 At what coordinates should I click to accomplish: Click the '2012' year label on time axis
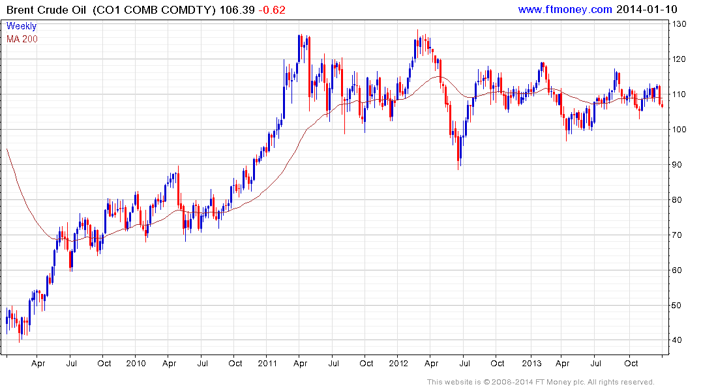tap(398, 363)
